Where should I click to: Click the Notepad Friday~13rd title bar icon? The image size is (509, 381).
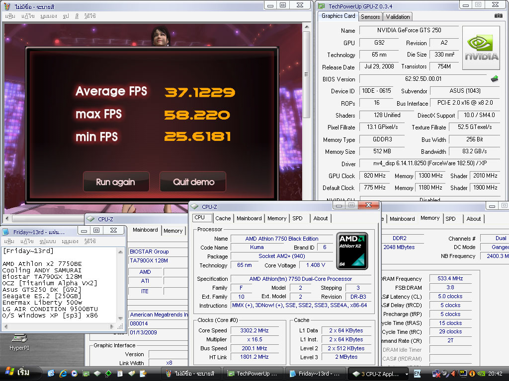point(6,232)
